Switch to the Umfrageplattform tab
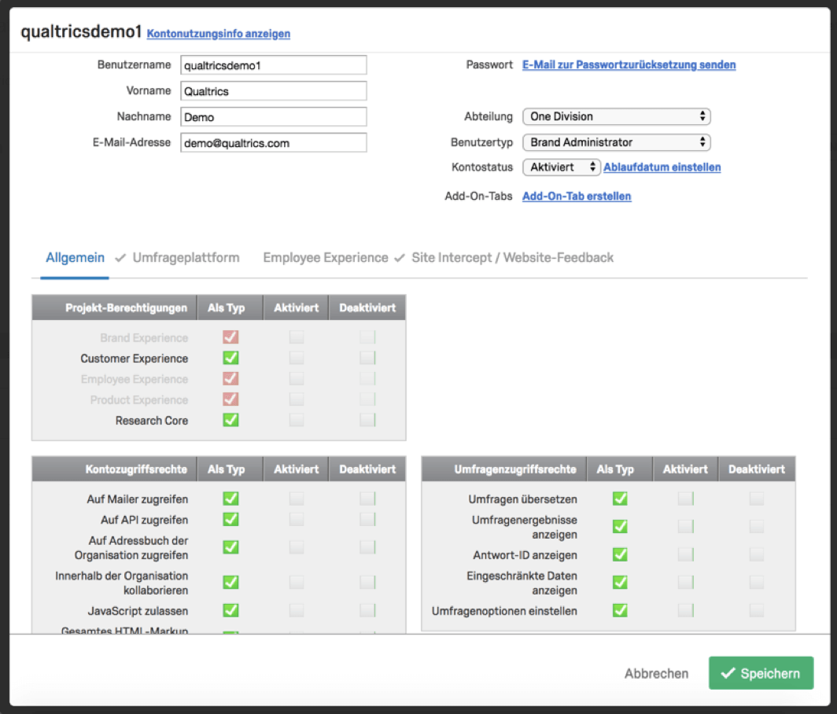 [186, 258]
